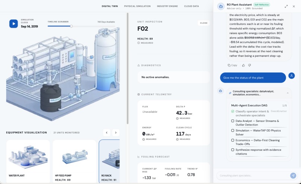Click the 'Unavailable' flux value
The image size is (301, 184).
150,112
